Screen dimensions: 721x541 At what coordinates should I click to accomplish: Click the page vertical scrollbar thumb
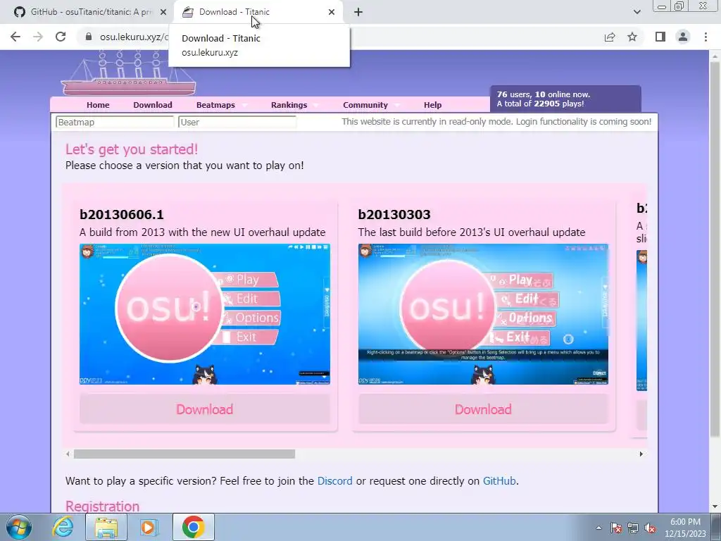[x=715, y=249]
